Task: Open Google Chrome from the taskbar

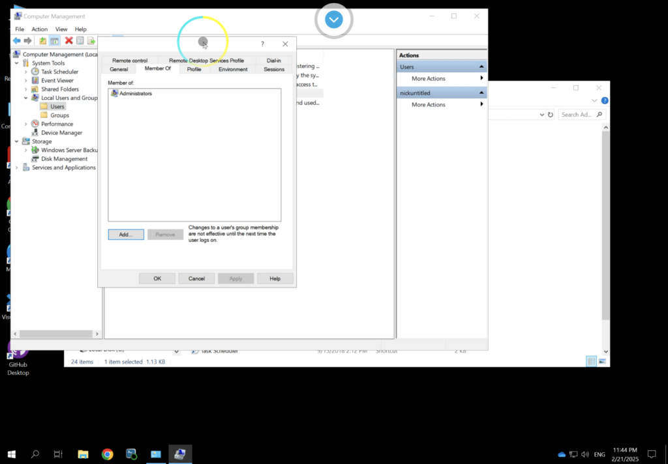Action: pos(108,454)
